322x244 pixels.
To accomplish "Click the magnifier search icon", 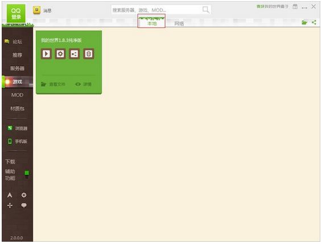I will tap(206, 10).
